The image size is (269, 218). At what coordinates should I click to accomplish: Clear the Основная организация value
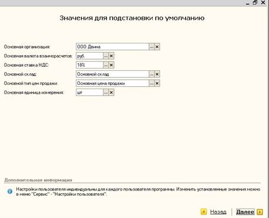click(x=157, y=47)
